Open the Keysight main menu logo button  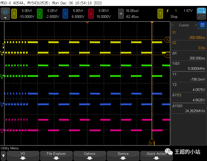tap(5, 13)
